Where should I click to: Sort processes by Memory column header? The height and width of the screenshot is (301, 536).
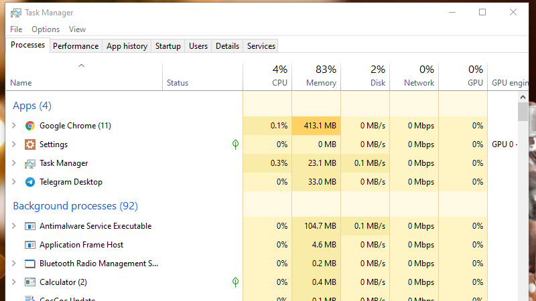(x=316, y=76)
